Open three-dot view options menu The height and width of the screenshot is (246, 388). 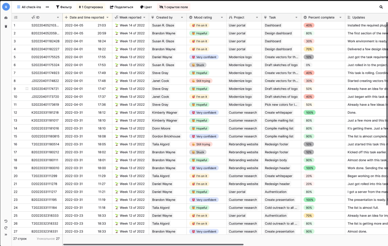click(47, 7)
